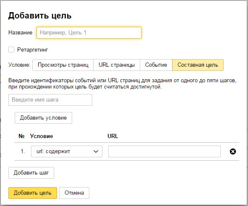The width and height of the screenshot is (248, 206).
Task: Choose the Событие condition tab
Action: click(156, 65)
